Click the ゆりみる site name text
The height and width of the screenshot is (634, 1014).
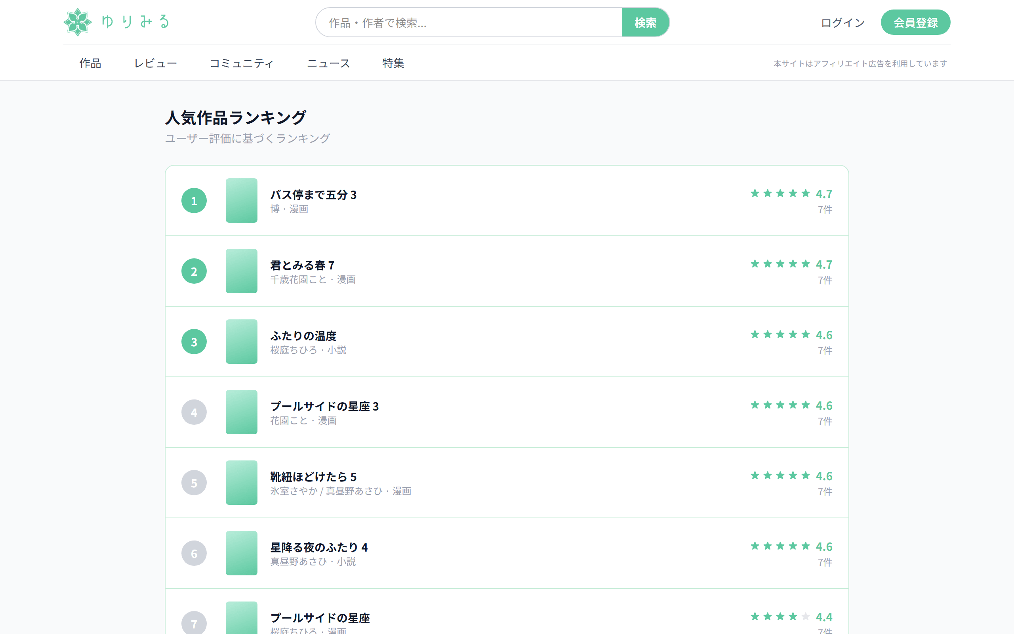point(135,22)
